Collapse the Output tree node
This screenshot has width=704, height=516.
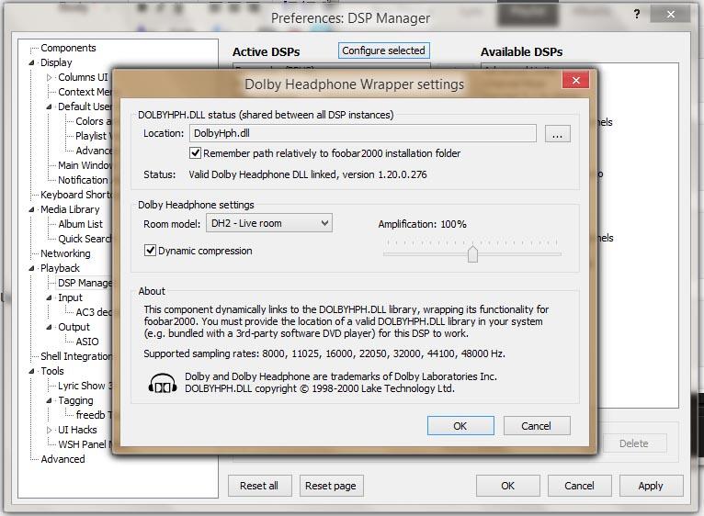pos(49,327)
